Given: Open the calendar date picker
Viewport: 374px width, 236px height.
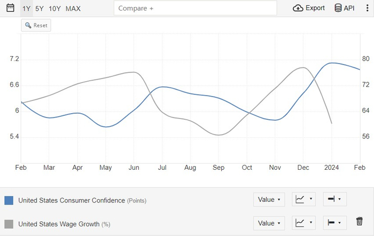Looking at the screenshot, I should click(x=10, y=8).
